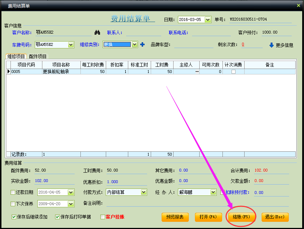Click the 扣除预付款 amount field
The image size is (304, 229).
point(272,193)
